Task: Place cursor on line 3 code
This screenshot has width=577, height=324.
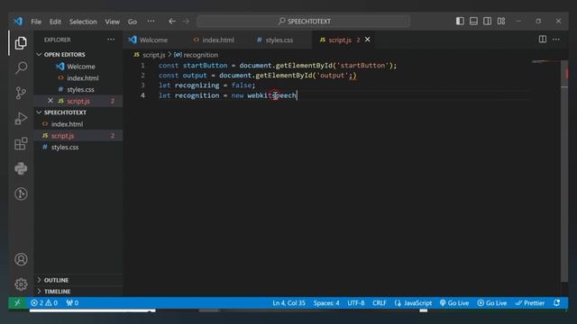Action: click(206, 85)
